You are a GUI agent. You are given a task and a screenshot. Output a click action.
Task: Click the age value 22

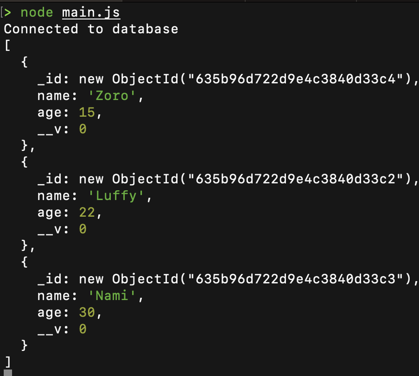tap(87, 213)
